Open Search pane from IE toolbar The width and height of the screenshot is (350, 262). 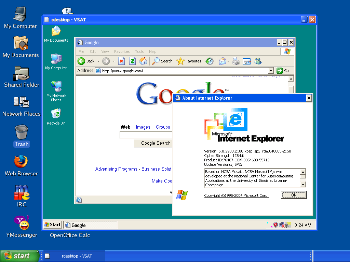162,61
